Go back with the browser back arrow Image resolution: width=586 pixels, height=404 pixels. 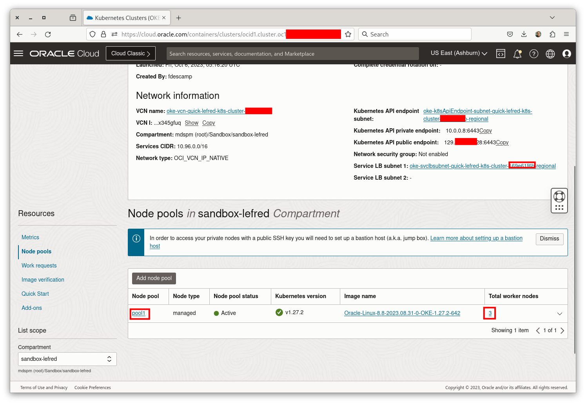tap(20, 35)
